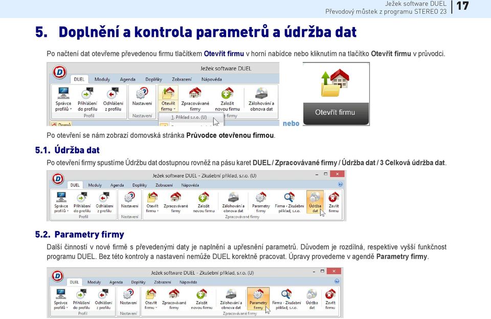
Task: Click Přihlášení do profilu in the section 5.1 ribbon
Action: click(82, 202)
